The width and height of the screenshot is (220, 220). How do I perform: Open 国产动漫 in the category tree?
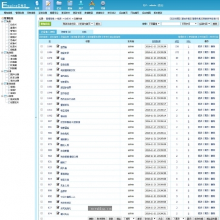point(15,74)
